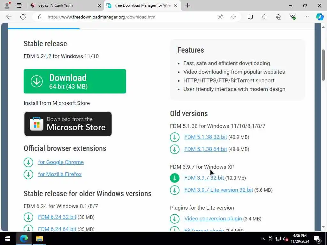Click the browser back arrow
This screenshot has width=327, height=245.
(x=9, y=17)
